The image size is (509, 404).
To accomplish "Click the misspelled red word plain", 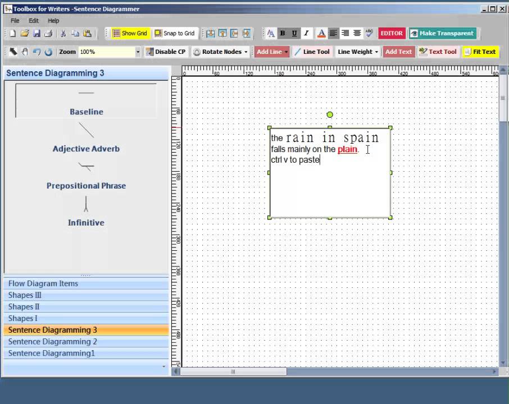I will click(347, 149).
